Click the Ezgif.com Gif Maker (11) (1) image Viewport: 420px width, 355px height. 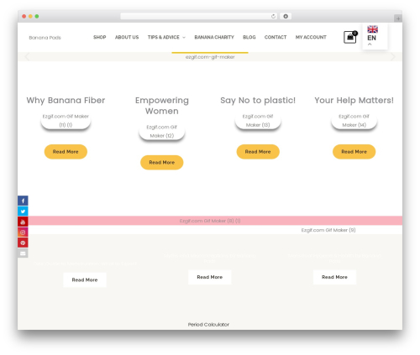[66, 121]
